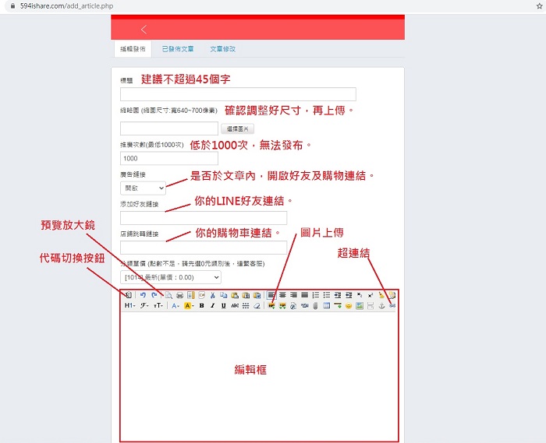Open the category price dropdown showing 最新
Image resolution: width=546 pixels, height=443 pixels.
(170, 277)
